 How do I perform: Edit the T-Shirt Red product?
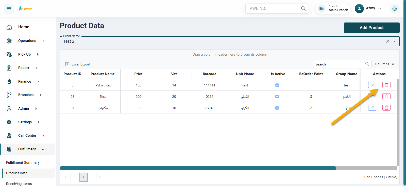pyautogui.click(x=372, y=85)
